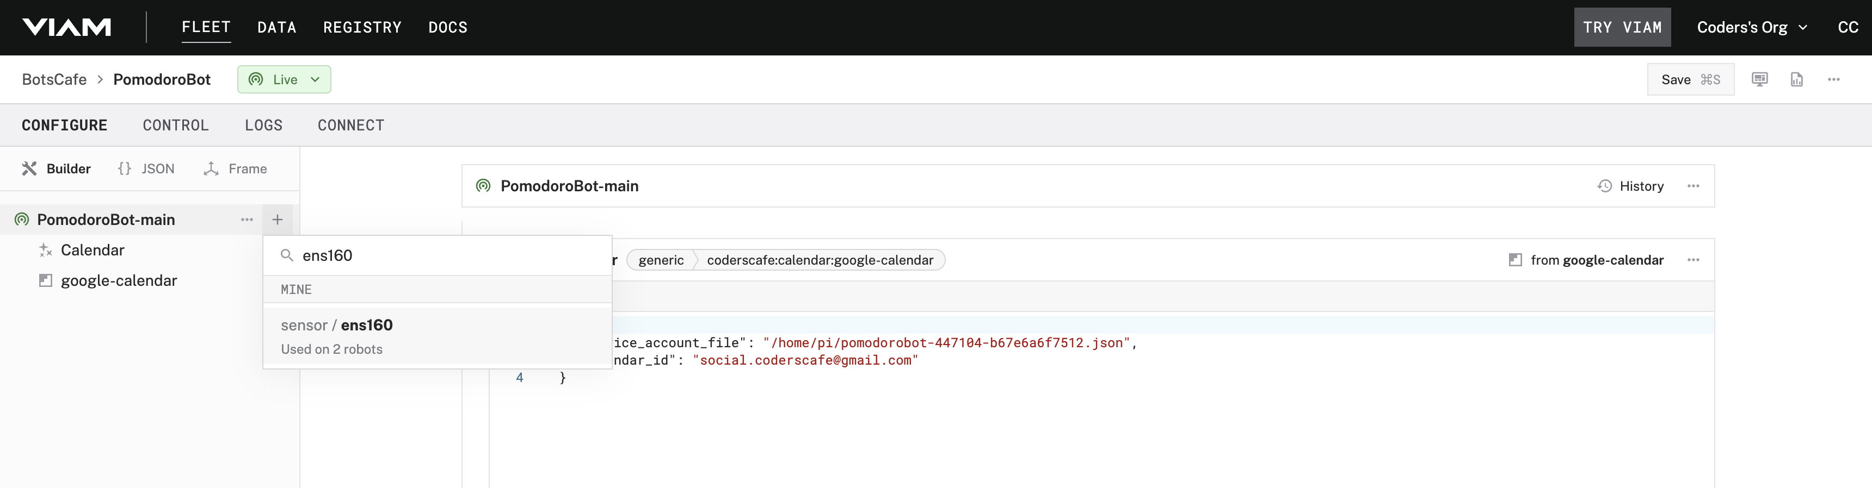This screenshot has width=1872, height=488.
Task: Select JSON configuration mode
Action: click(x=146, y=169)
